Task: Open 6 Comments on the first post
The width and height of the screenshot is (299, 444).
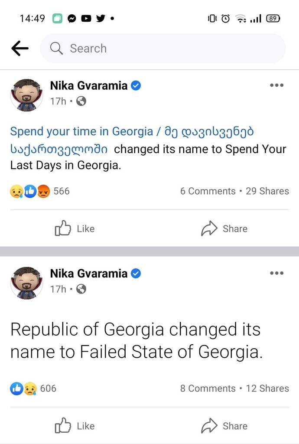Action: point(208,191)
